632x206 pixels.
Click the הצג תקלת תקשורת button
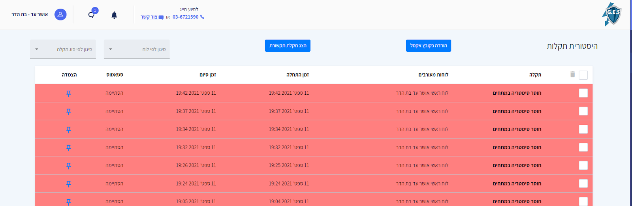coord(288,46)
